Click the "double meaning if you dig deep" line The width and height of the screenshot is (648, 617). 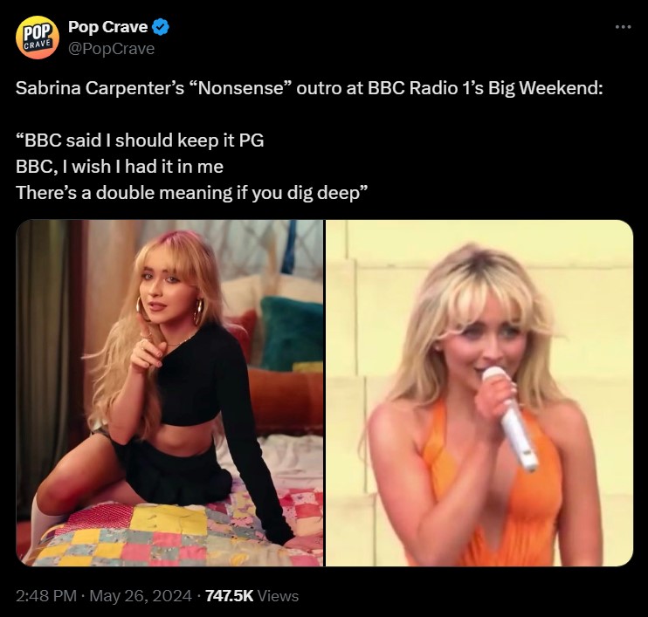(x=192, y=193)
